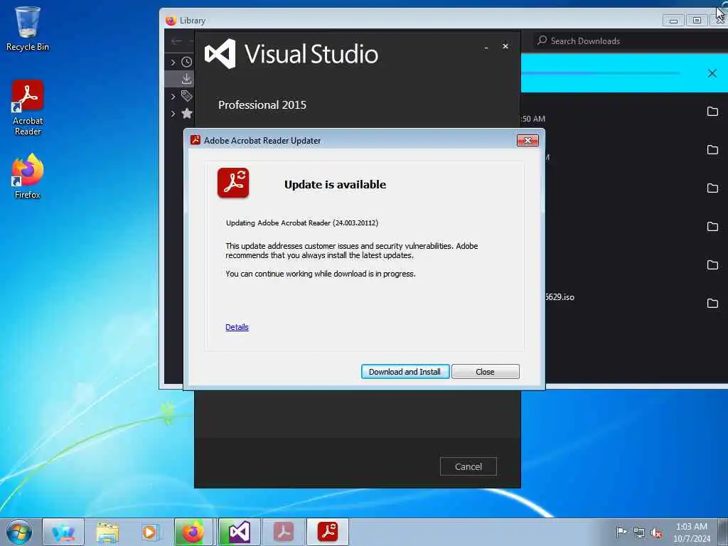Expand the History item in Library sidebar
Image resolution: width=728 pixels, height=546 pixels.
(x=173, y=63)
